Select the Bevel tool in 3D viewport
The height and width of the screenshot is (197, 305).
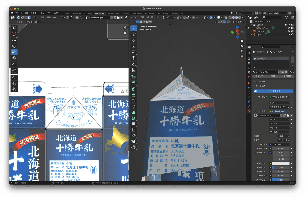134,95
